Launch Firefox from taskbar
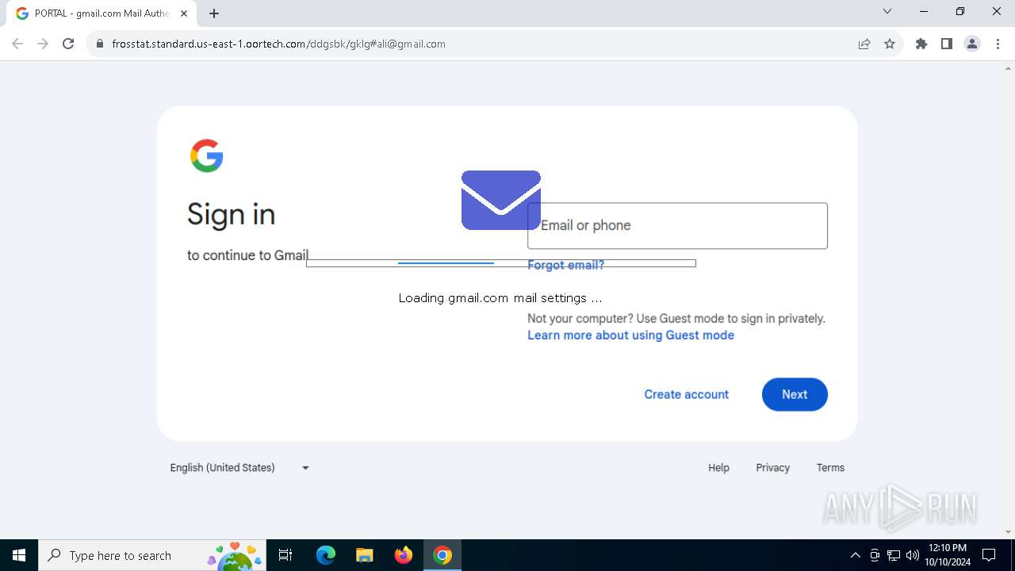 click(404, 555)
